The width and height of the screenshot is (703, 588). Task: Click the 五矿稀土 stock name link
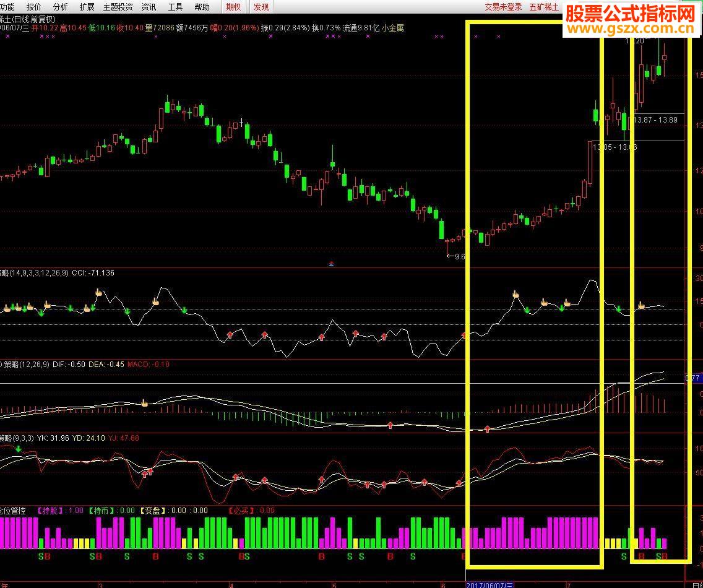[x=544, y=7]
